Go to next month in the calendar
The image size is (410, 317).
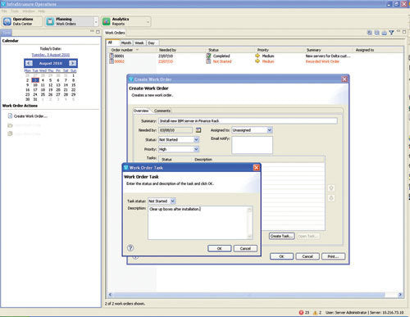pyautogui.click(x=72, y=63)
